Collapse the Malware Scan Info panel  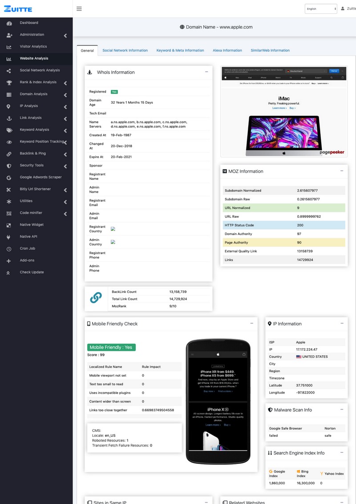point(342,409)
